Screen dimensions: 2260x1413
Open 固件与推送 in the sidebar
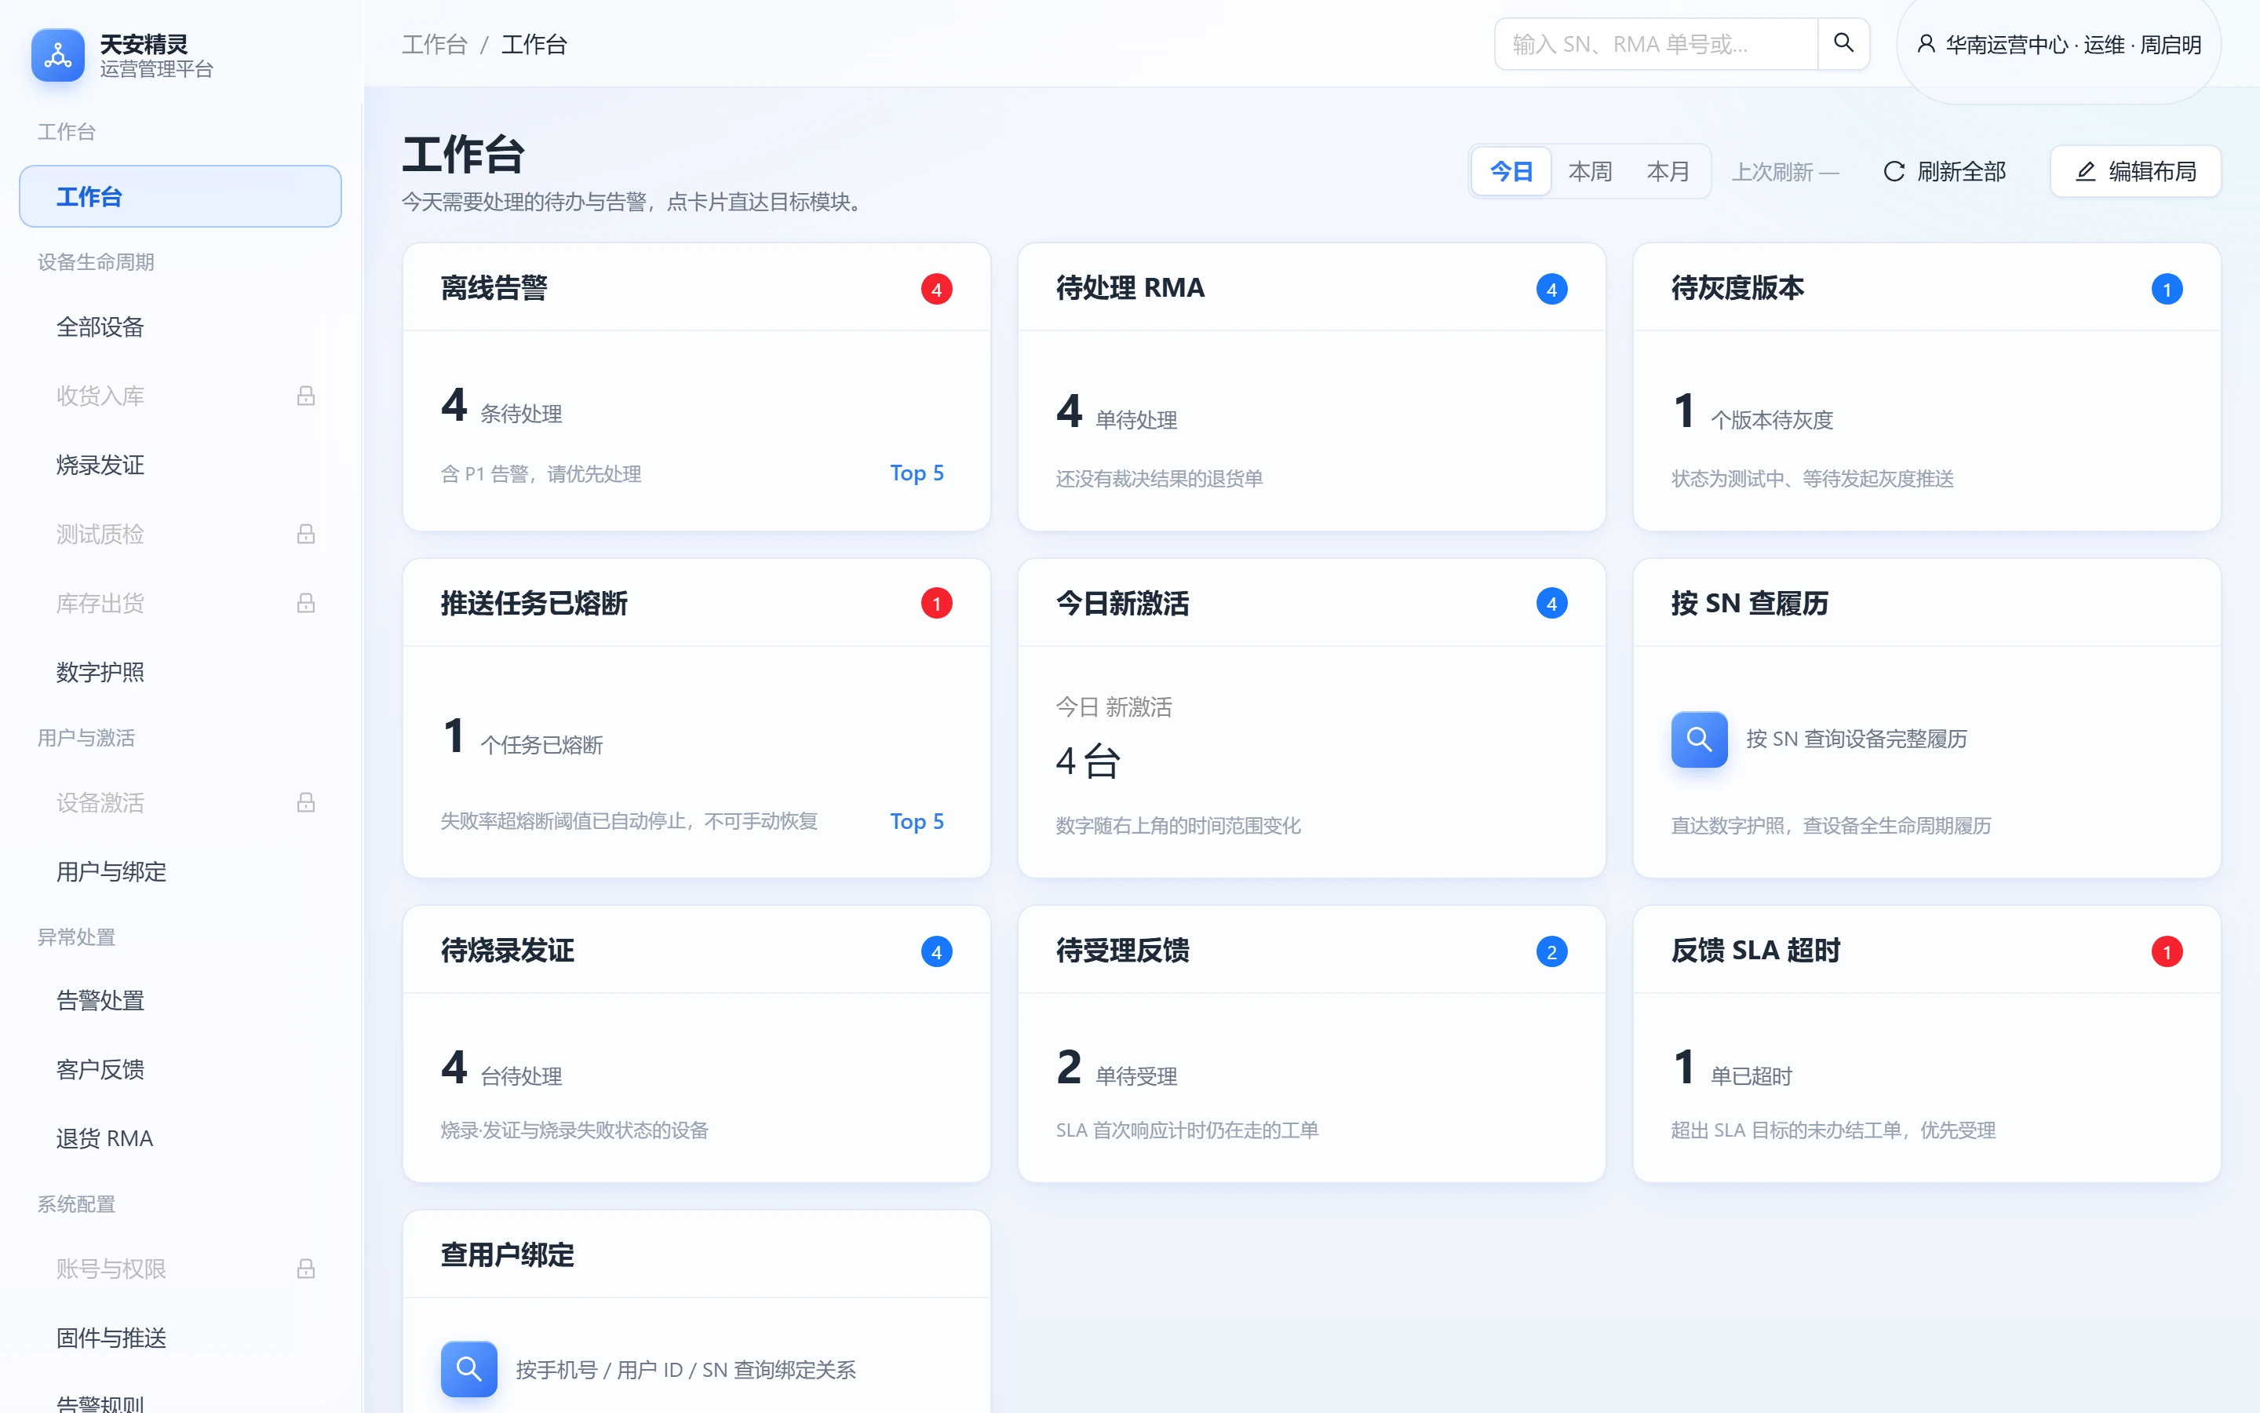point(180,1338)
